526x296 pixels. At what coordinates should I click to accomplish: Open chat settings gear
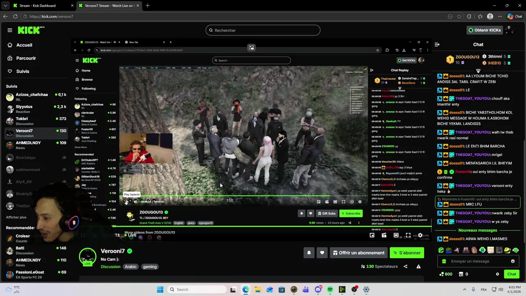click(497, 274)
